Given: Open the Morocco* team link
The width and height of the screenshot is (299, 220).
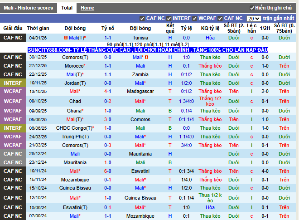Looking at the screenshot, I should 75,66.
